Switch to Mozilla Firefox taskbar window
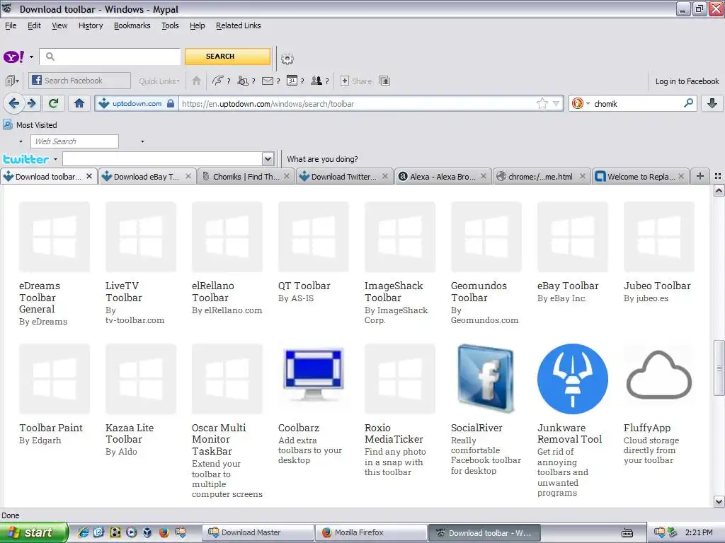 coord(371,532)
